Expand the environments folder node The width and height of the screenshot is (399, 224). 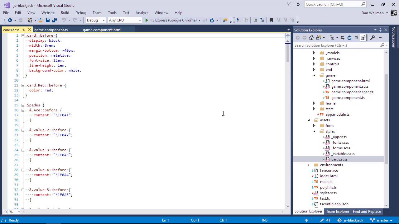[x=308, y=165]
